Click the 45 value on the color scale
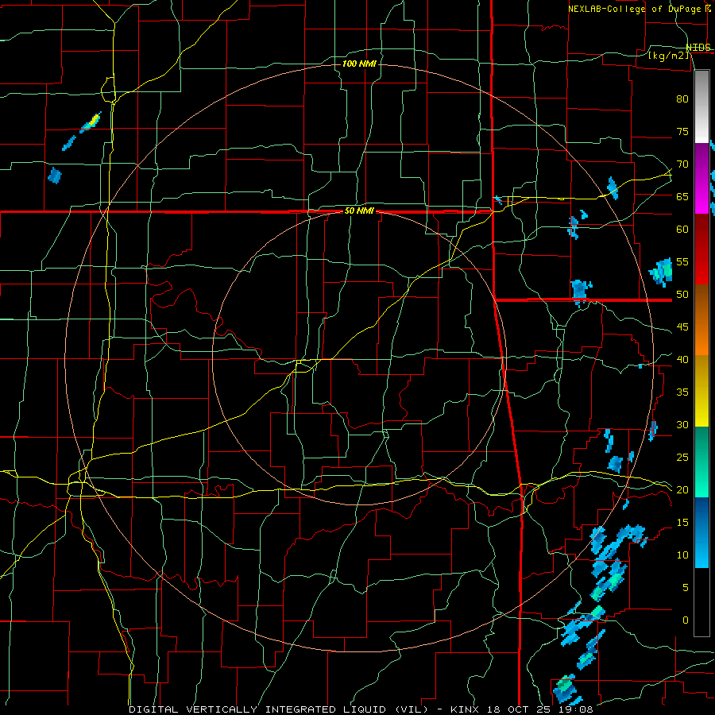 point(682,327)
